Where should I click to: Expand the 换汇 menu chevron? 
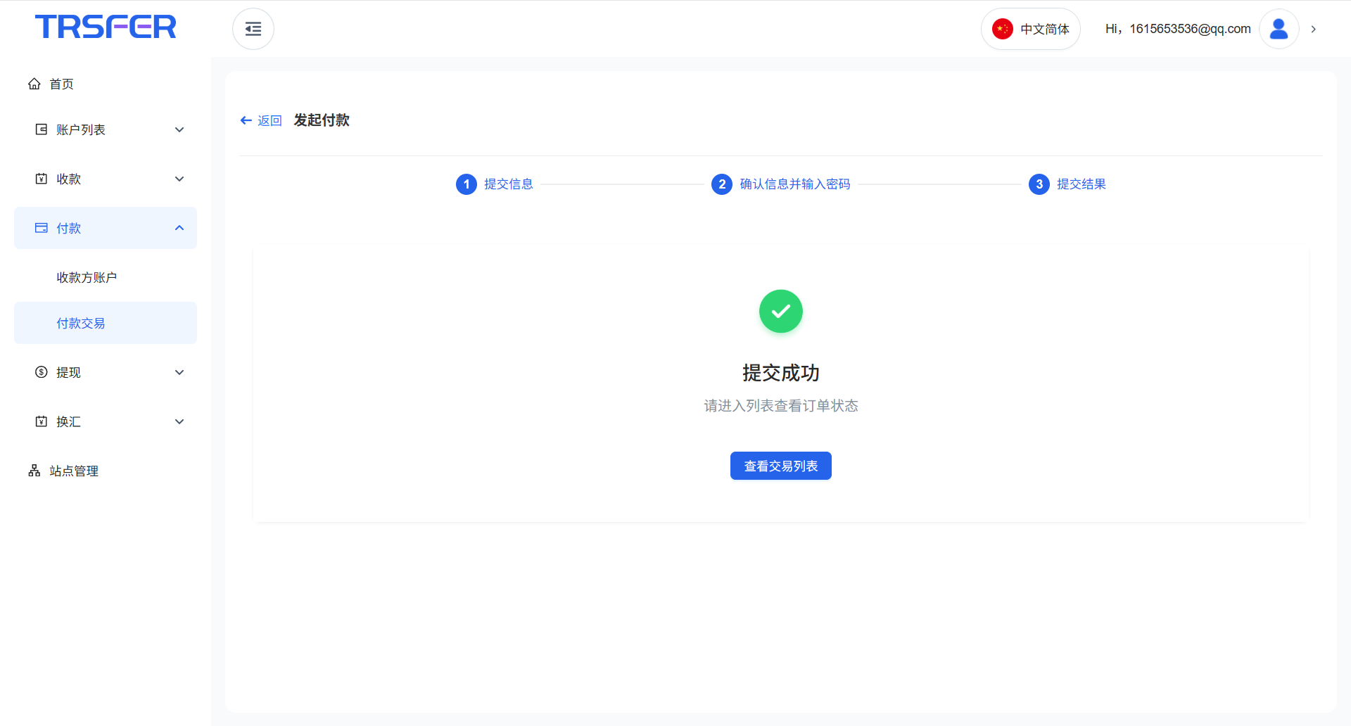pos(179,421)
